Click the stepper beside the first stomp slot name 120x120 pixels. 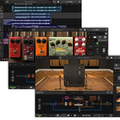(x=20, y=64)
